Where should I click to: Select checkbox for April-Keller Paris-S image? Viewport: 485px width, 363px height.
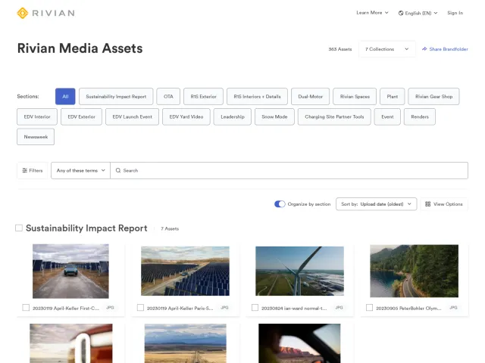pos(140,308)
